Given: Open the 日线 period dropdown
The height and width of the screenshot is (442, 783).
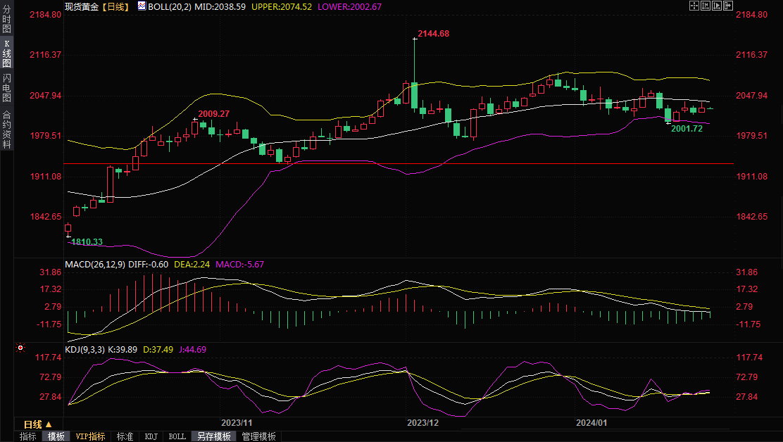Looking at the screenshot, I should (37, 424).
